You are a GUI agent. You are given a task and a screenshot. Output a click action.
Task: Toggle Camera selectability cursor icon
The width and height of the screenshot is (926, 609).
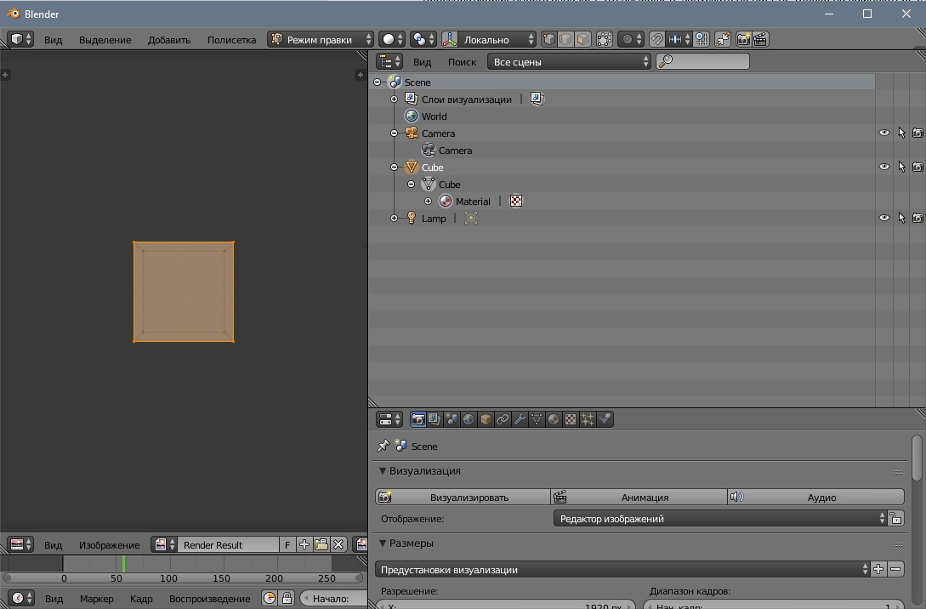(901, 133)
